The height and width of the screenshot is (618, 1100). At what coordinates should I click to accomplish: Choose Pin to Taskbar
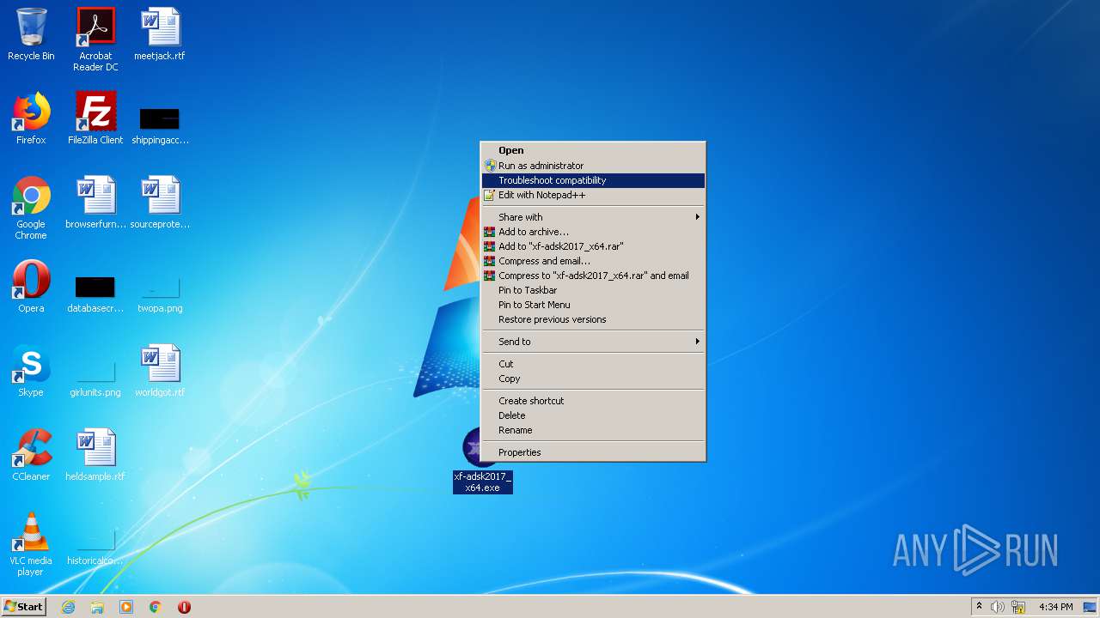pos(594,290)
